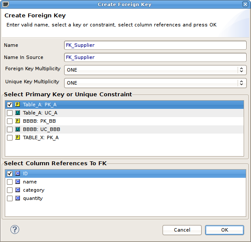Click the column icon next to category
Screen dimensions: 251x242
tap(17, 190)
